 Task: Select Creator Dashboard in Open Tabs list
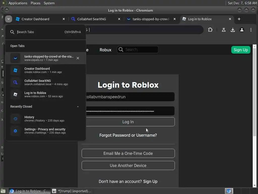pos(46,70)
